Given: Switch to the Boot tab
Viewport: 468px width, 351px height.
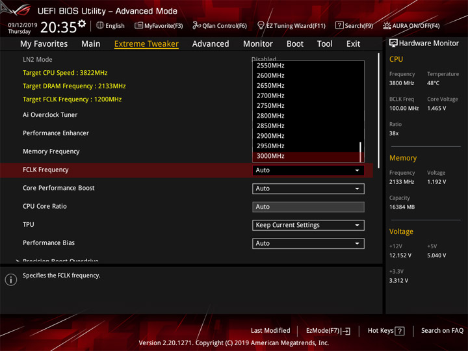Looking at the screenshot, I should click(x=295, y=44).
